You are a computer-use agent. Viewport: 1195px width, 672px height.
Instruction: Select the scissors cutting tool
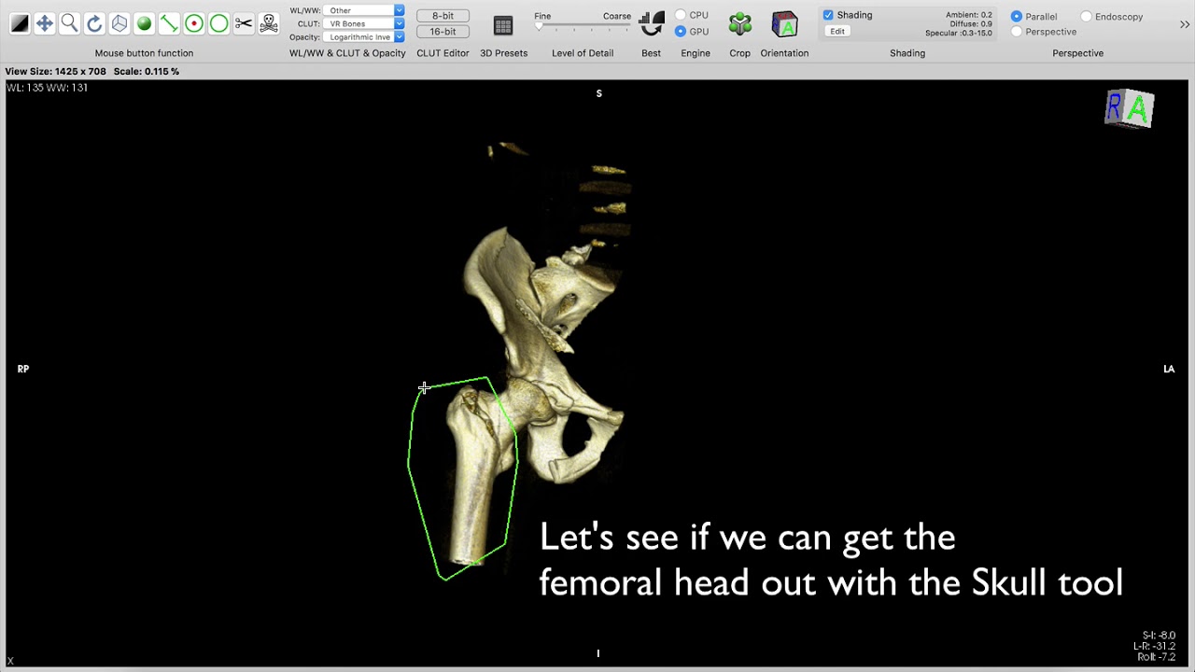(x=244, y=23)
